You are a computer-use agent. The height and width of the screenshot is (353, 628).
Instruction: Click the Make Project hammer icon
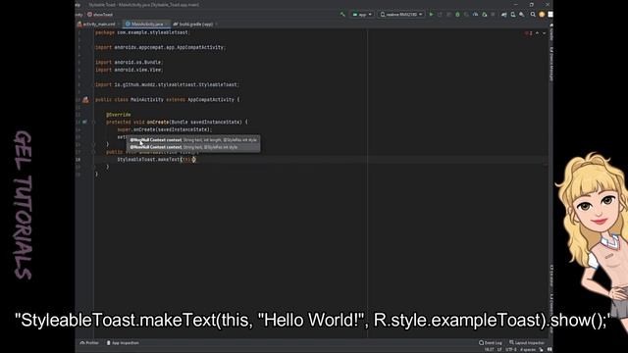pos(342,15)
